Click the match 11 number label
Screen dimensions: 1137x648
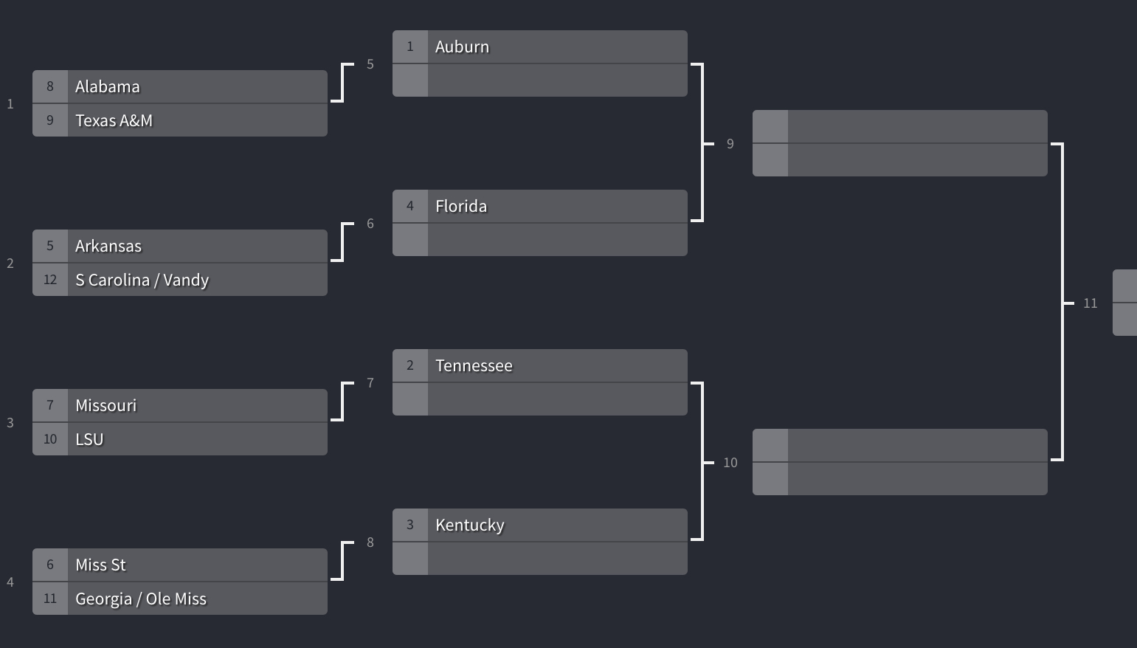click(x=1091, y=303)
